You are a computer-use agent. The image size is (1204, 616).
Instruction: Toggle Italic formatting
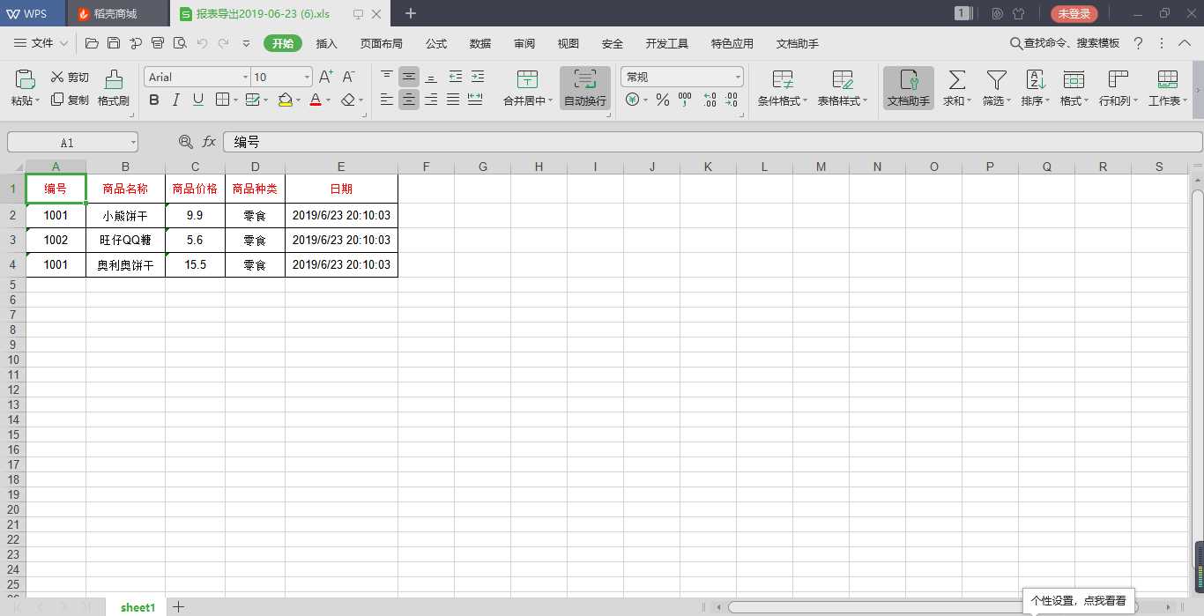coord(176,100)
